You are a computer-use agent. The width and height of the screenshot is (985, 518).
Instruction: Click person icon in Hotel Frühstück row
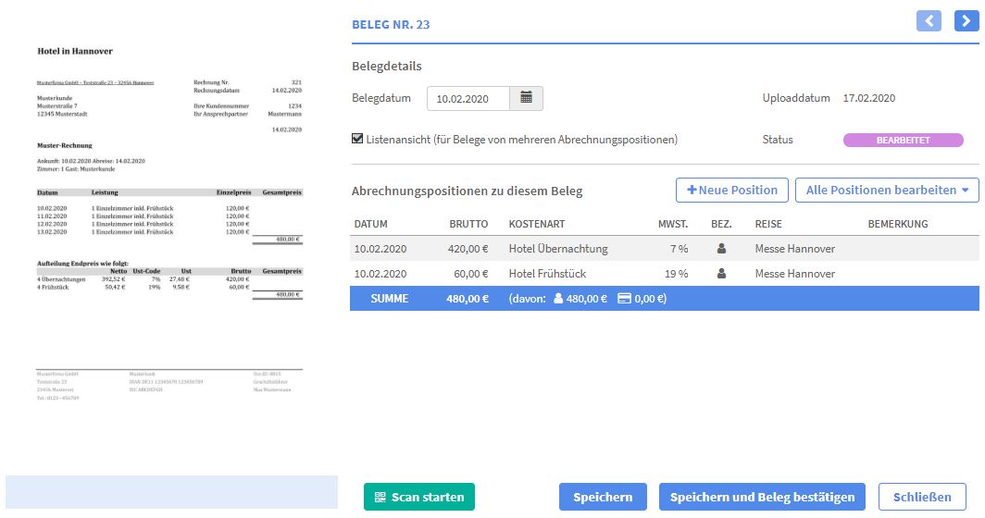tap(722, 274)
